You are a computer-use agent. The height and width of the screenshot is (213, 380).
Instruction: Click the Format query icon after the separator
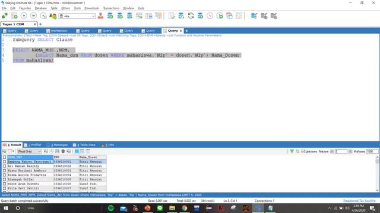tap(172, 16)
